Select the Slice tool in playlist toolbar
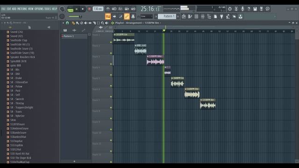This screenshot has width=299, height=168. click(94, 23)
